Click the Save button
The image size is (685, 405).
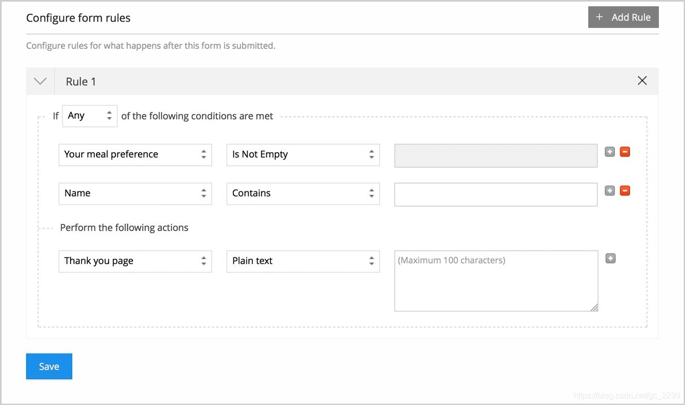tap(49, 366)
